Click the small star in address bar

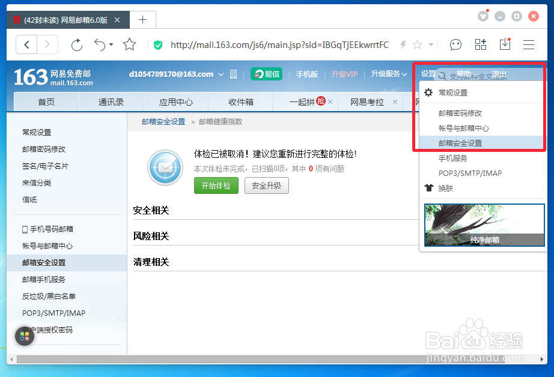[417, 44]
